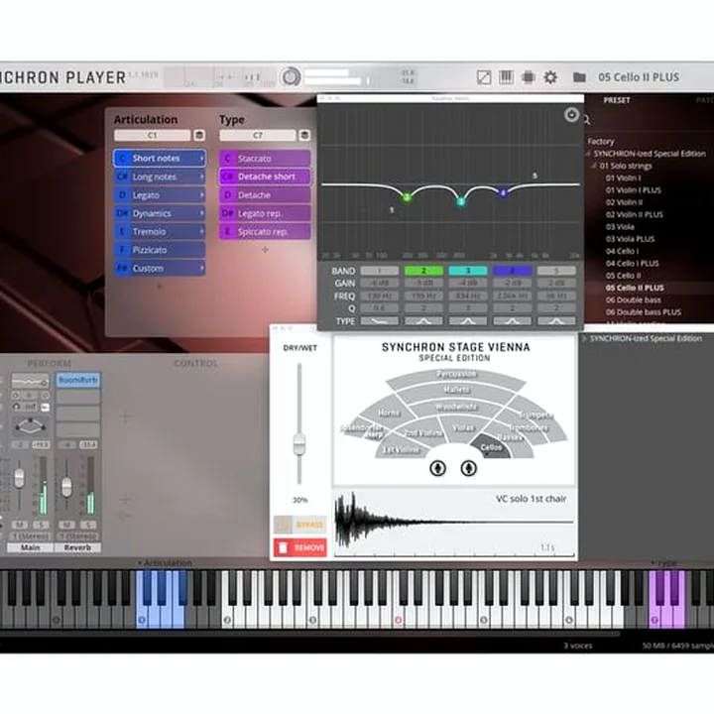Open Main channel power pan diagram
This screenshot has width=714, height=714.
coord(30,425)
